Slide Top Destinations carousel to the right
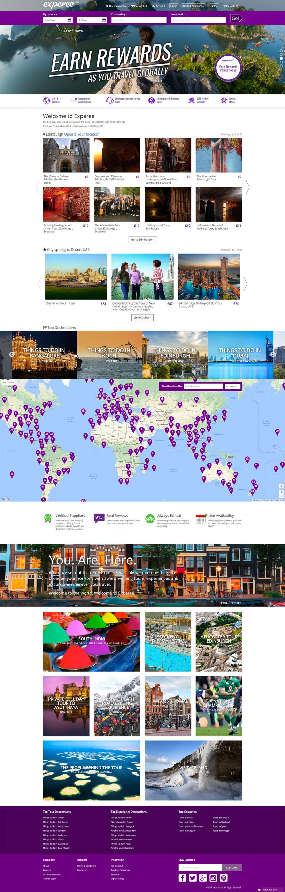This screenshot has width=285, height=892. 273,354
